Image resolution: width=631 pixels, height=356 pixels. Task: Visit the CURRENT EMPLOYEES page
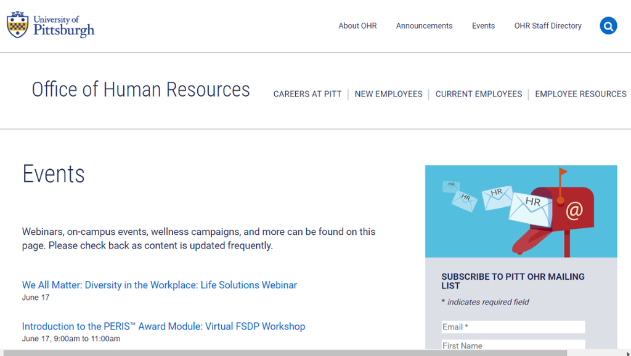(x=479, y=94)
